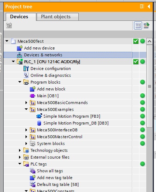Click the project tree vertical scrollbar thumb
This screenshot has height=192, width=156.
tap(150, 86)
